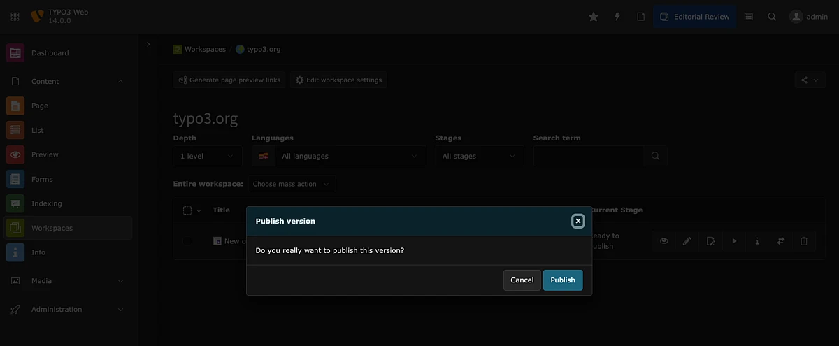The width and height of the screenshot is (839, 346).
Task: Expand the Choose mass action dropdown
Action: 291,185
